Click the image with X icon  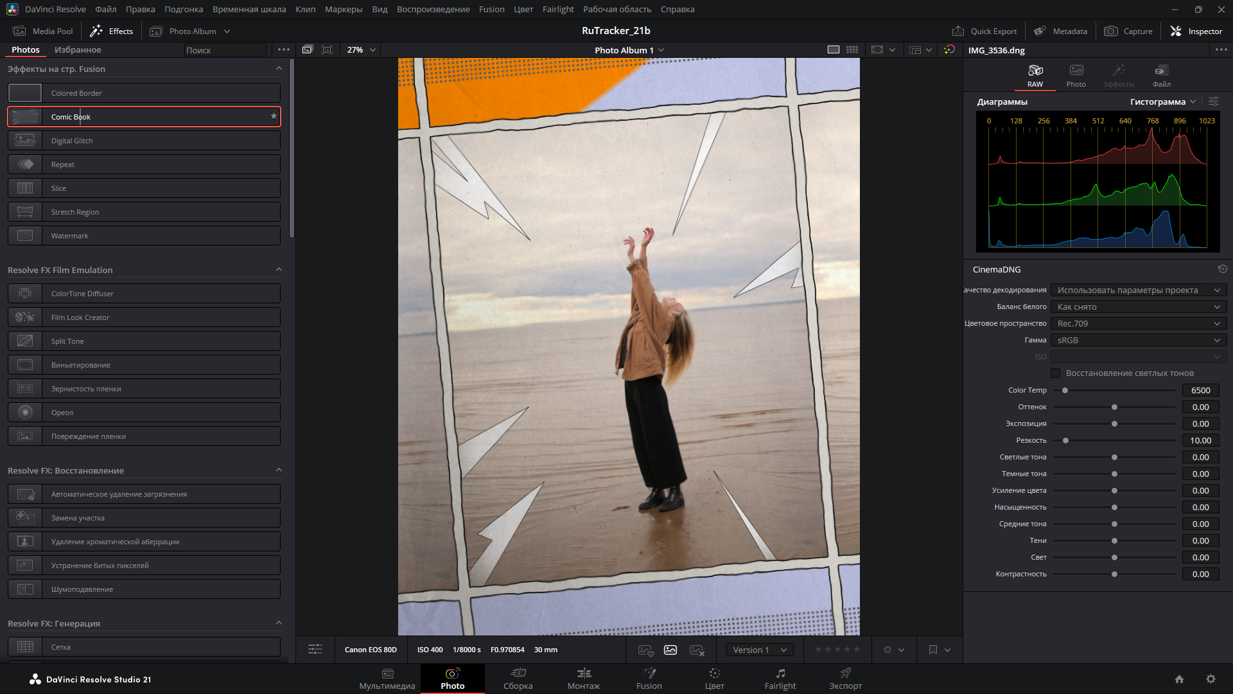697,650
